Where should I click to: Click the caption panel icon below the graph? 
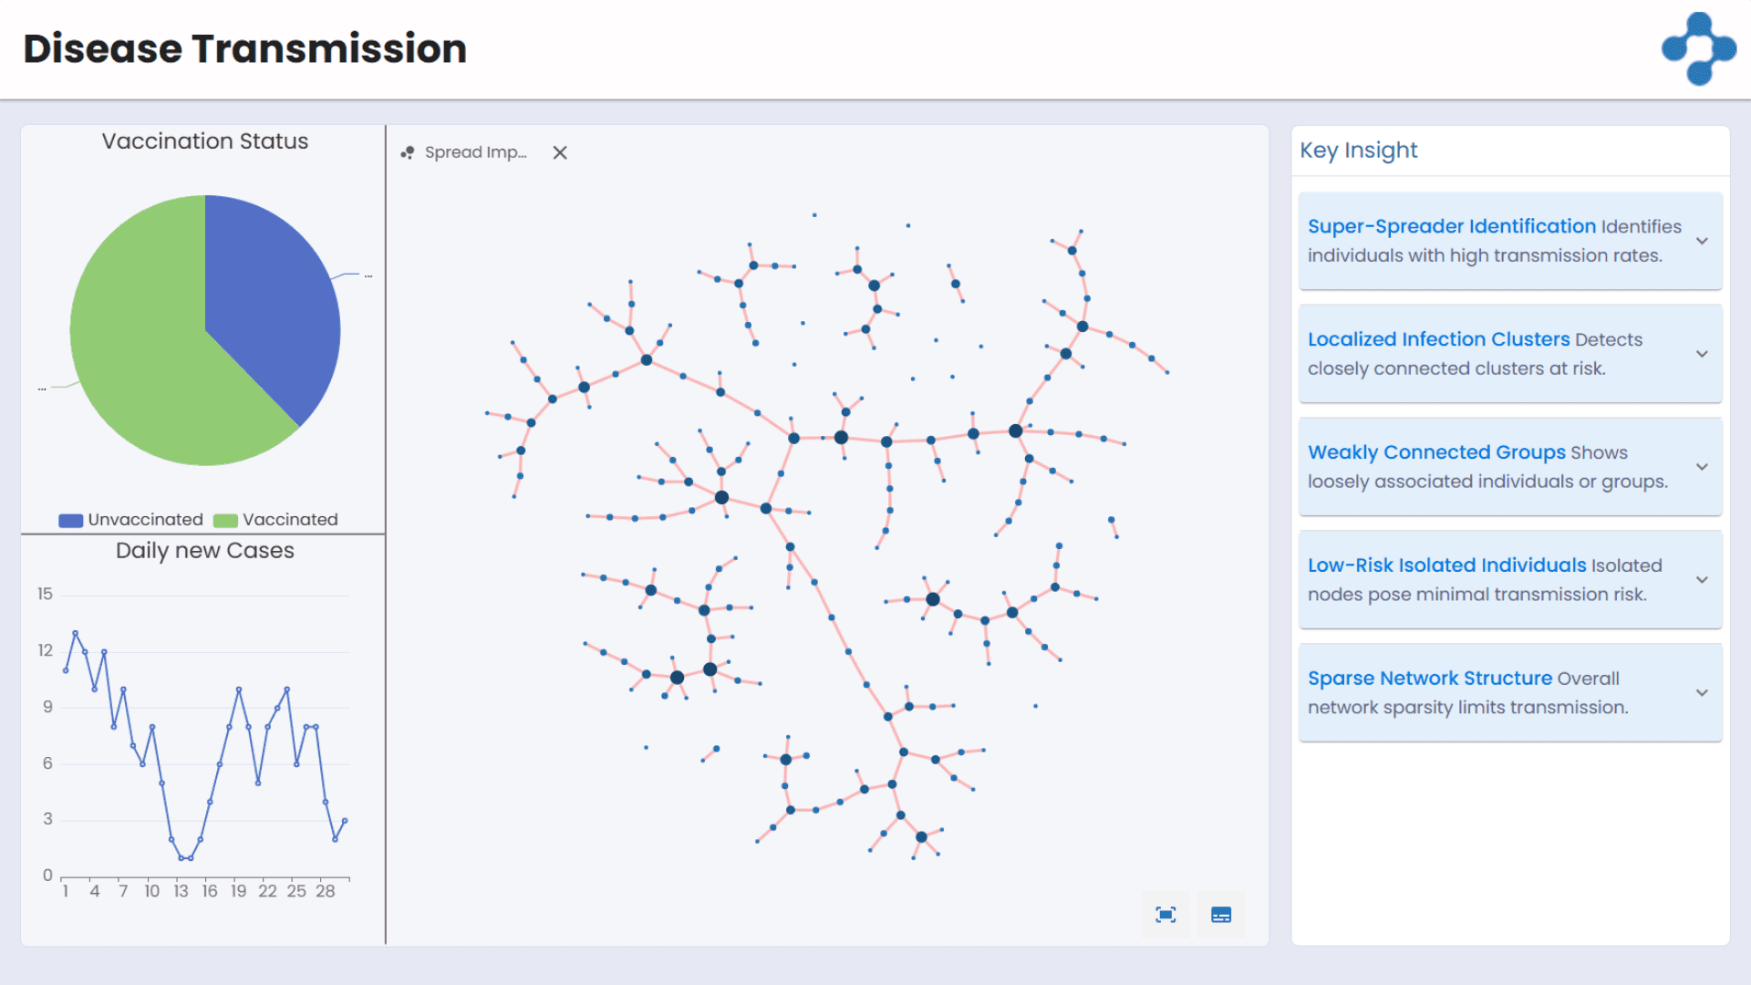(1221, 915)
